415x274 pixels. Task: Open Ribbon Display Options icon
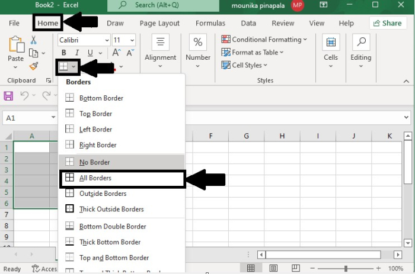[x=324, y=5]
